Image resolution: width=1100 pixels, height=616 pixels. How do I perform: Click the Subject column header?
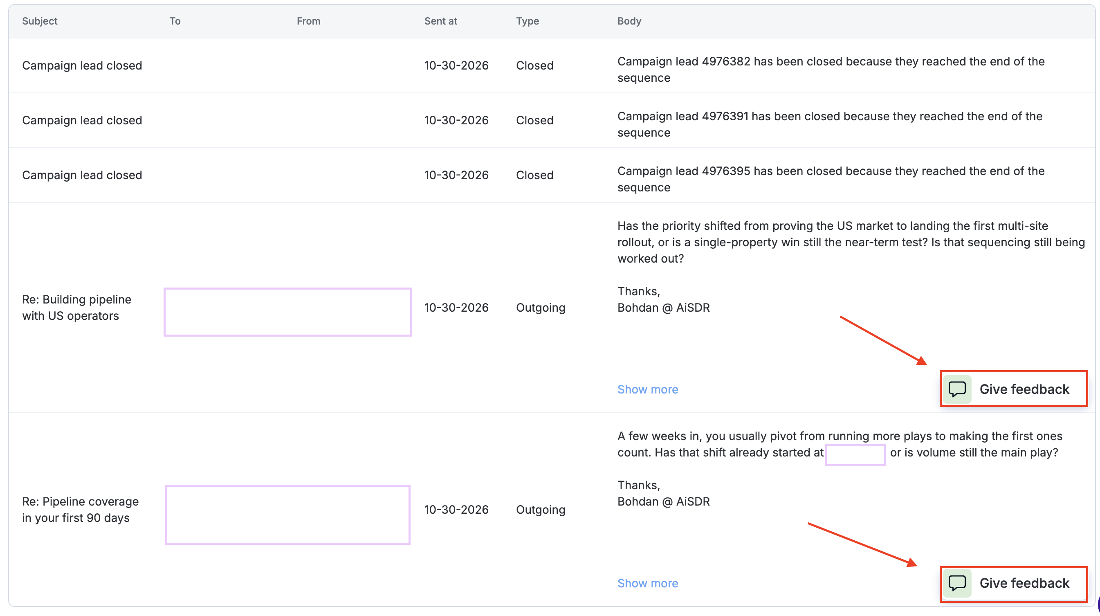pyautogui.click(x=40, y=21)
